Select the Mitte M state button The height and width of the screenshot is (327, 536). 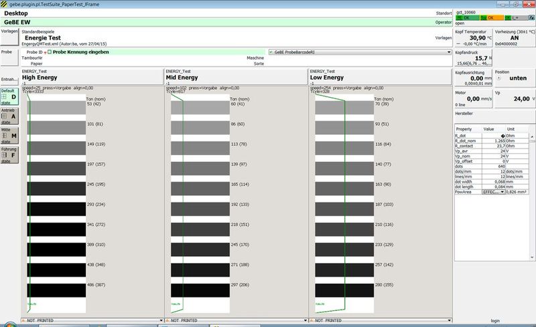(9, 136)
